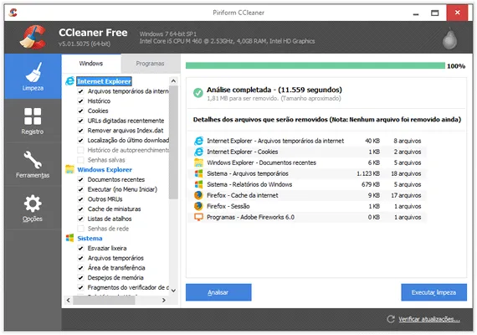This screenshot has height=335, width=477.
Task: Toggle the Histórico checkbox
Action: pos(80,101)
